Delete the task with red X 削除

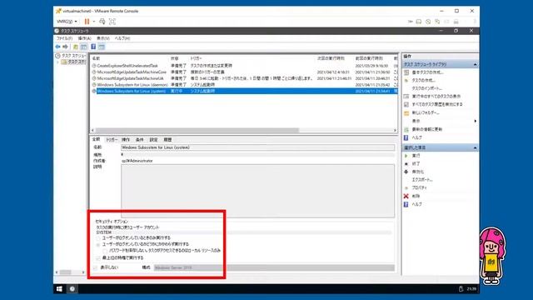point(406,197)
